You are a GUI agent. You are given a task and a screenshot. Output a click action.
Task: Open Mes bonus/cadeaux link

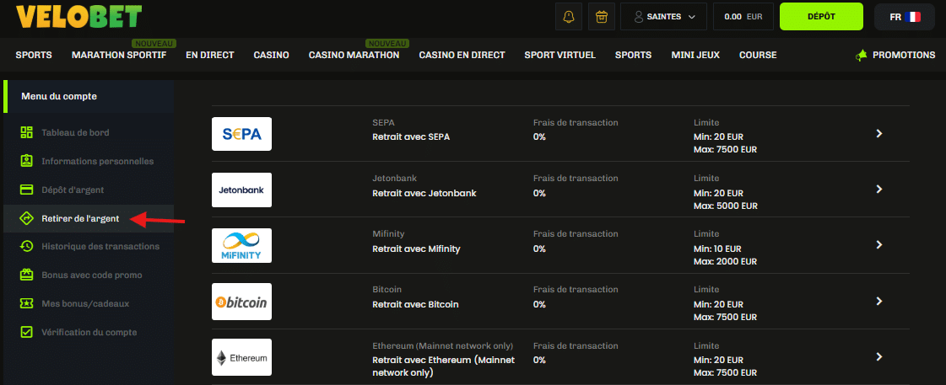(85, 303)
